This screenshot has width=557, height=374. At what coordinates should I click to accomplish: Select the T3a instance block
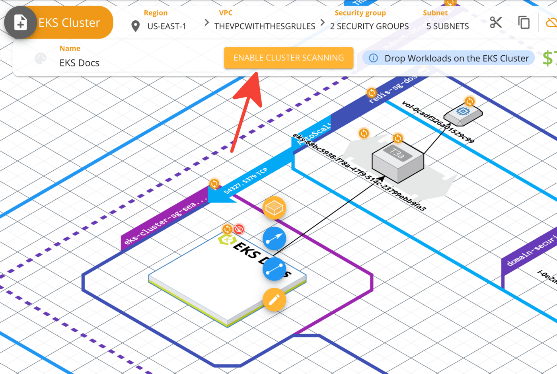tap(398, 162)
